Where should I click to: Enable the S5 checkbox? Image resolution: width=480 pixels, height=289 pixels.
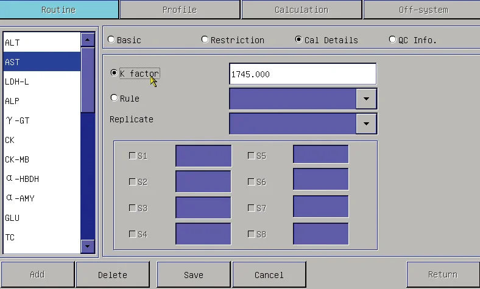click(251, 156)
